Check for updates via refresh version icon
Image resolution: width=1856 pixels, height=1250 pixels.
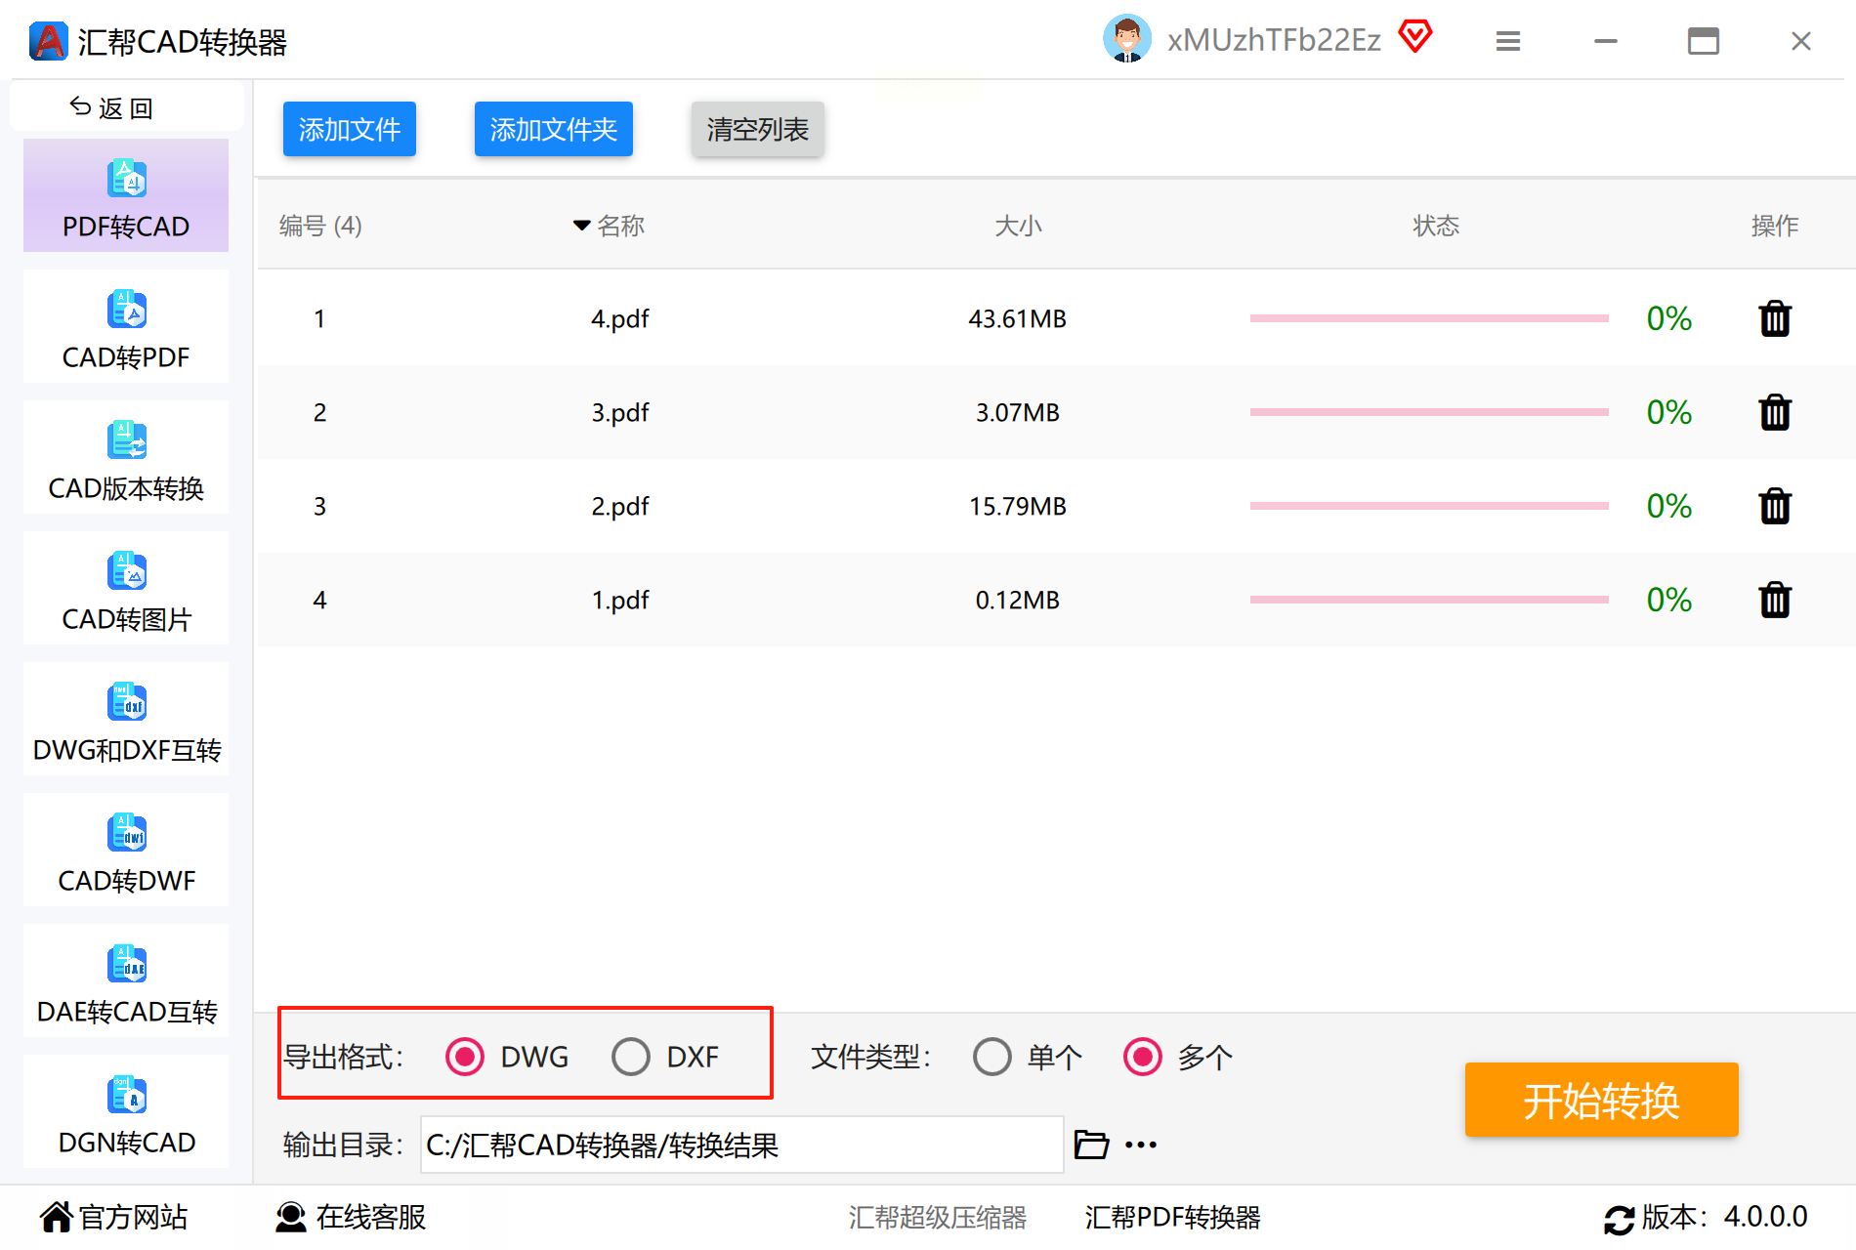[x=1619, y=1219]
